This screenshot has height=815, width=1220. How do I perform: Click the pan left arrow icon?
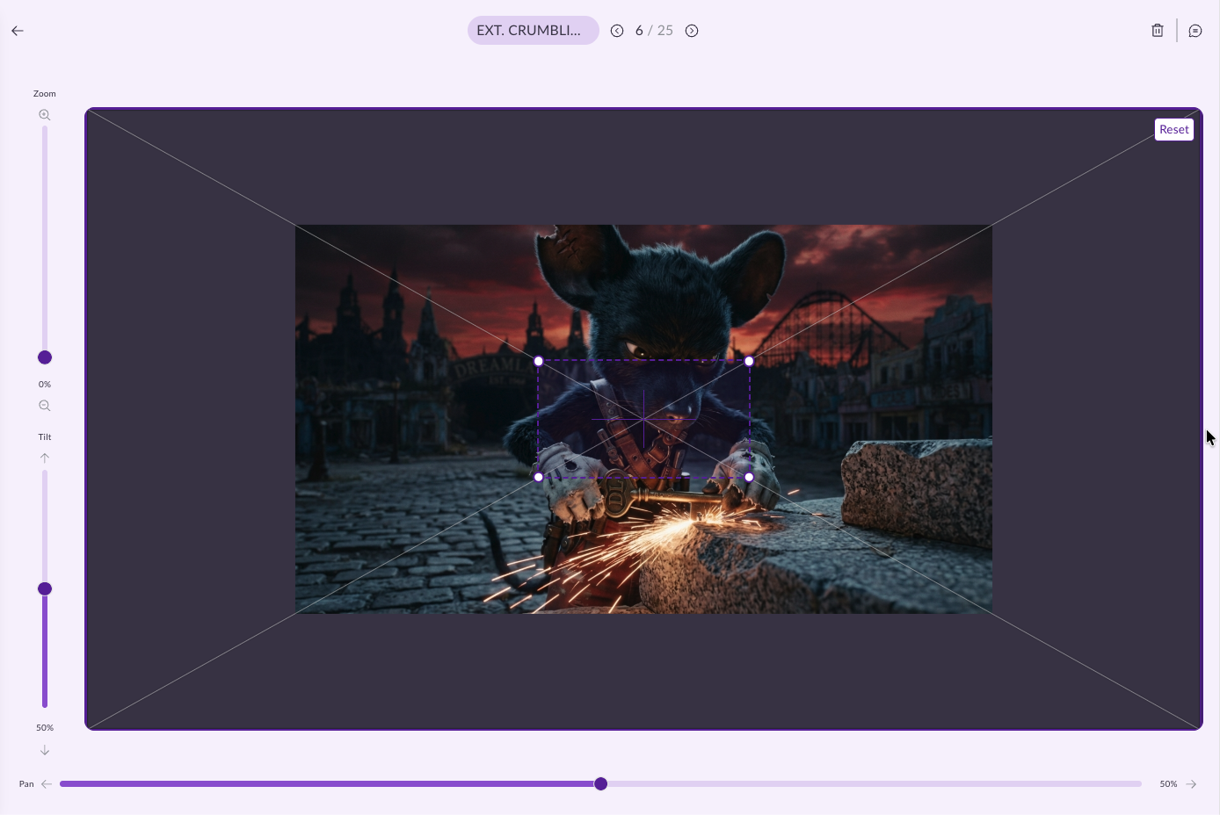pos(47,784)
